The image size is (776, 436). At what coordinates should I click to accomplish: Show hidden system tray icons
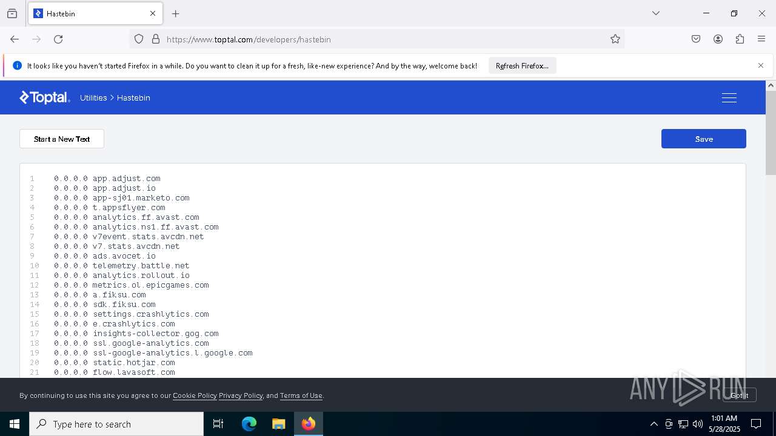[654, 424]
